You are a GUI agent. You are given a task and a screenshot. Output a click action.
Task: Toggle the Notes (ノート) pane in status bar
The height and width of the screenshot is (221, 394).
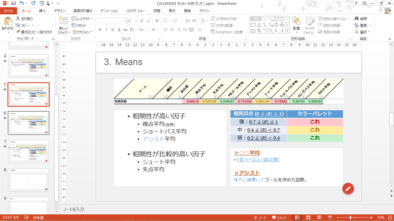tap(260, 218)
